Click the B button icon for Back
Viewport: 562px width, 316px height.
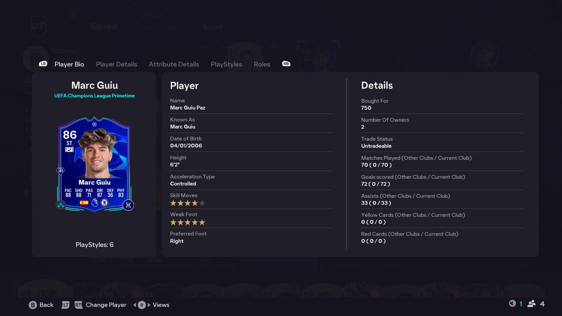coord(33,305)
